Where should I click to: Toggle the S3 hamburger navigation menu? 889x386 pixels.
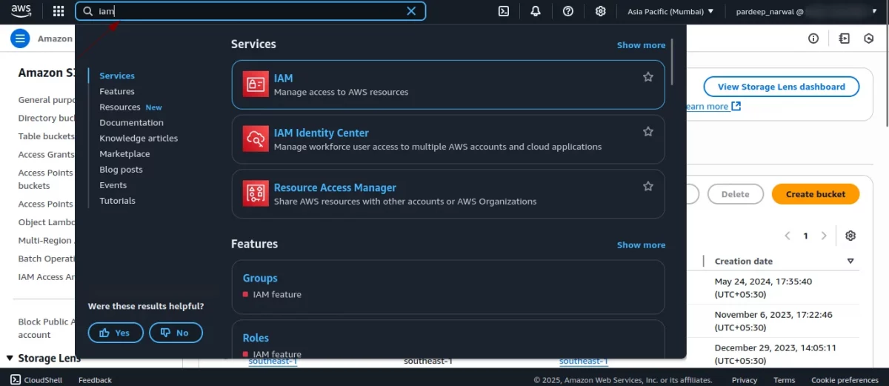point(20,39)
